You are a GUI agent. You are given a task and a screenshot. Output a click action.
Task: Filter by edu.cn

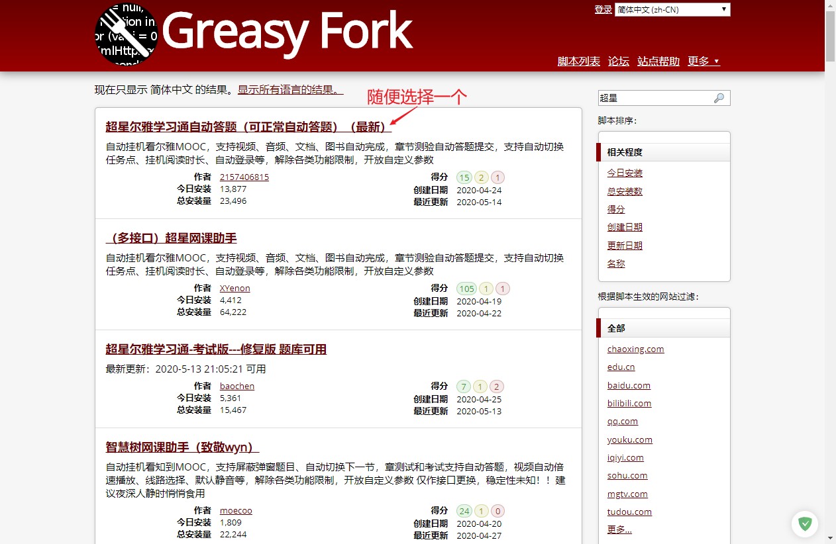pyautogui.click(x=621, y=367)
